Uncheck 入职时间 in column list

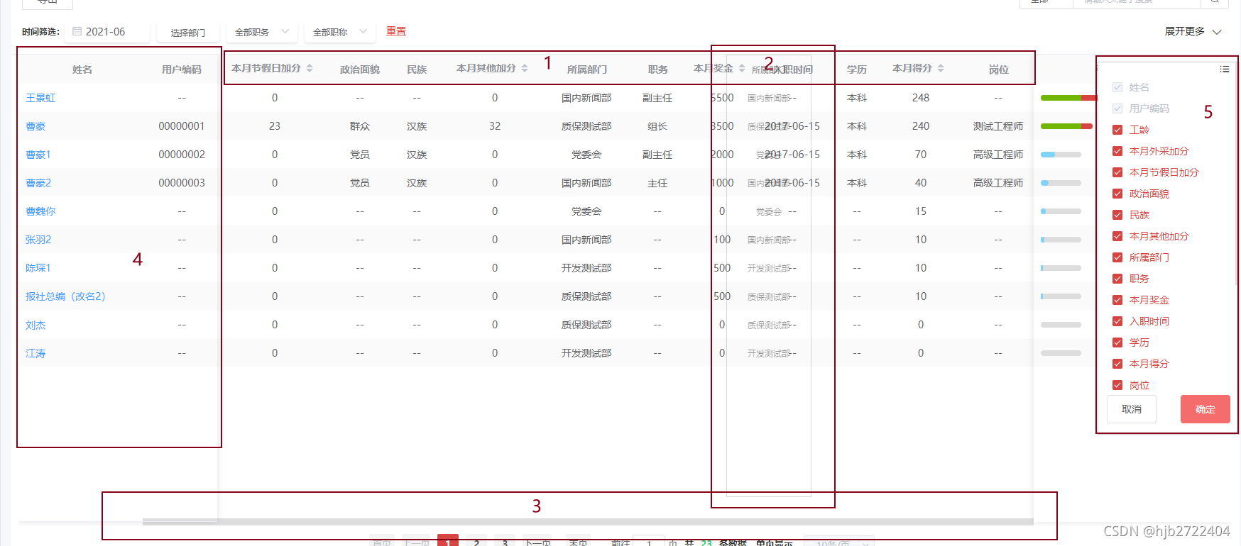click(1117, 321)
